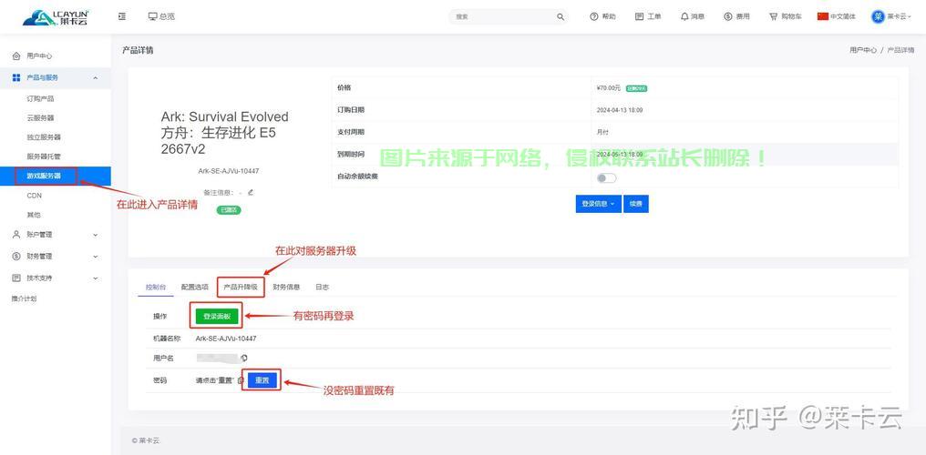Click the China flag language icon
This screenshot has width=926, height=455.
[x=823, y=16]
